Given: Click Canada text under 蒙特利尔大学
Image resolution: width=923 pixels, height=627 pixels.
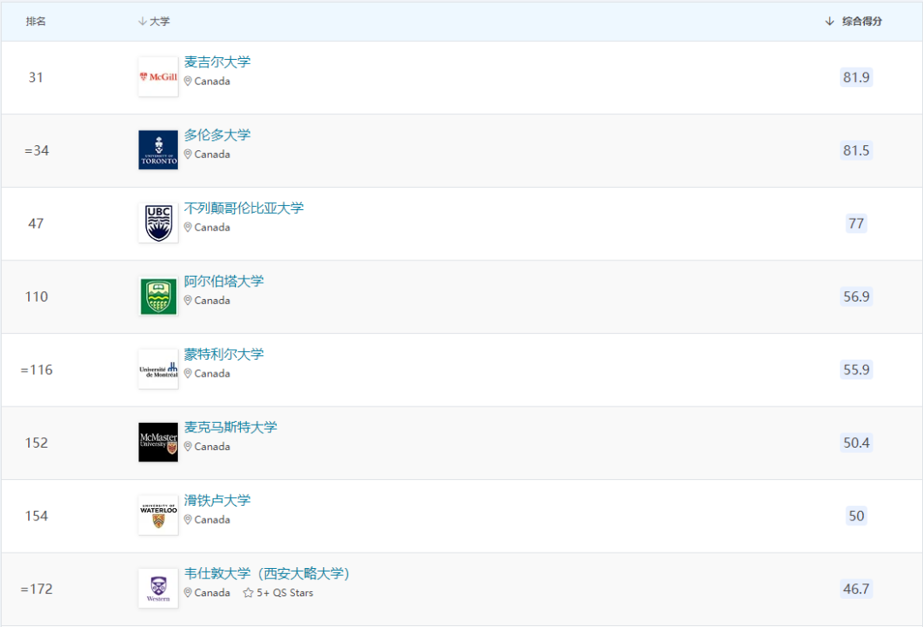Looking at the screenshot, I should pos(213,373).
